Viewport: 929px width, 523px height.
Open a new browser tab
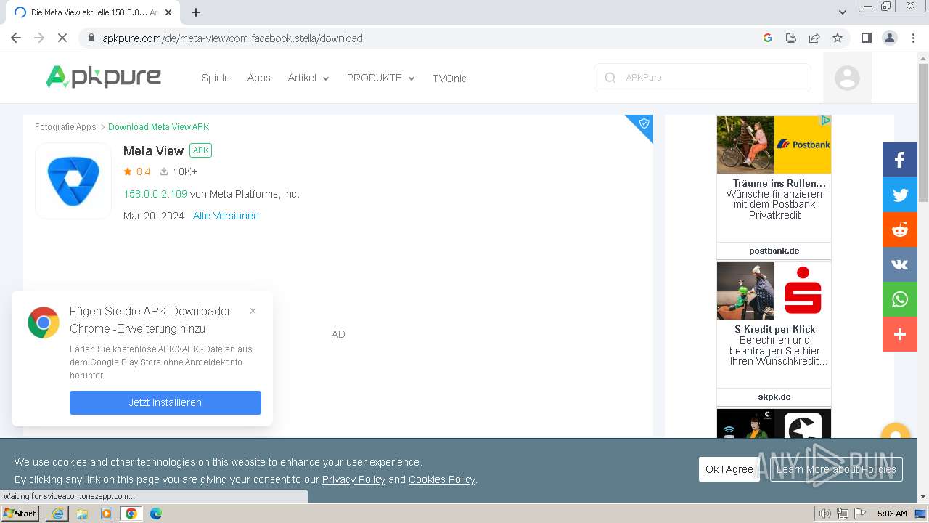(x=196, y=12)
